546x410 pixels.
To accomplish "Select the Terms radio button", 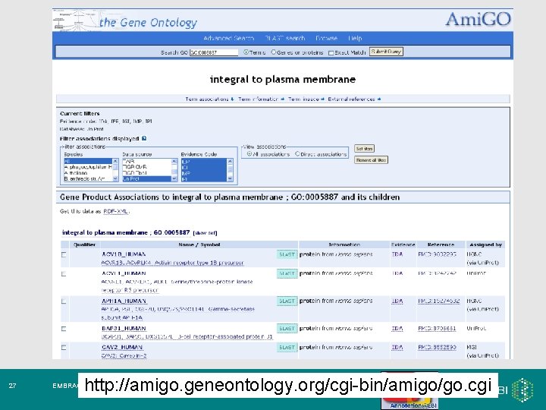I will point(246,52).
